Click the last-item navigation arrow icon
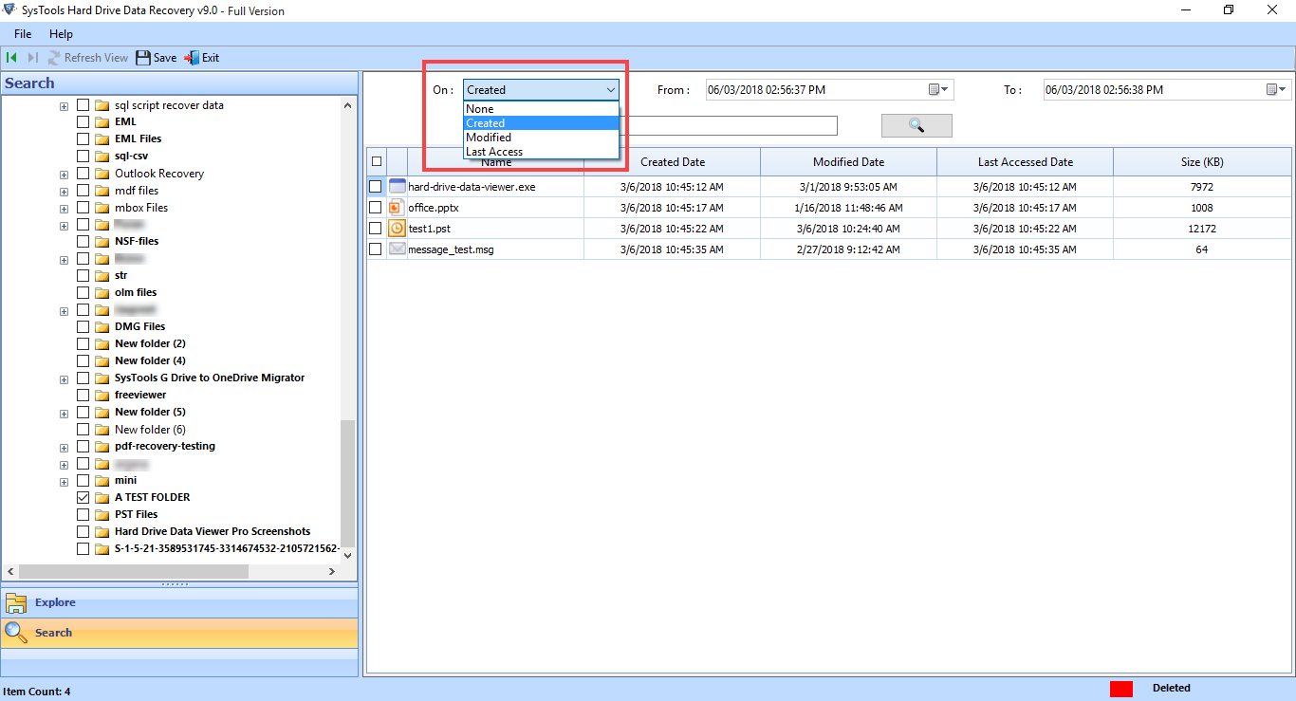The image size is (1296, 701). click(x=31, y=57)
